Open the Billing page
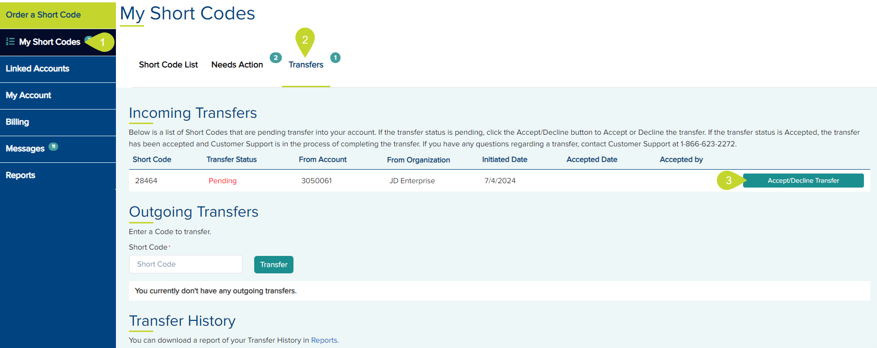Viewport: 877px width, 348px height. click(17, 122)
